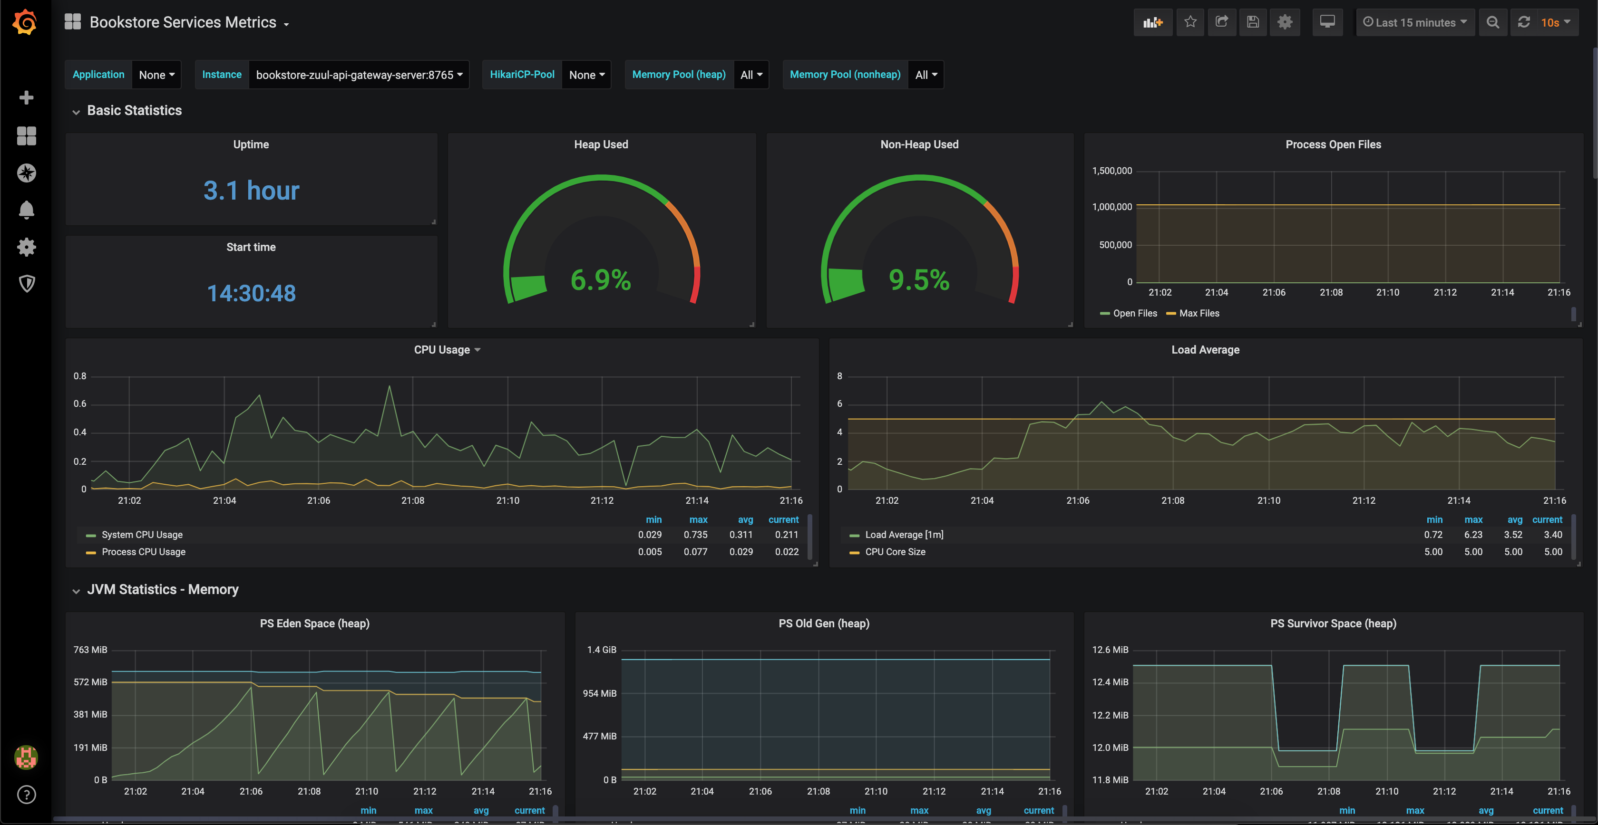Open the Dashboards icon in sidebar
The height and width of the screenshot is (825, 1598).
coord(26,136)
